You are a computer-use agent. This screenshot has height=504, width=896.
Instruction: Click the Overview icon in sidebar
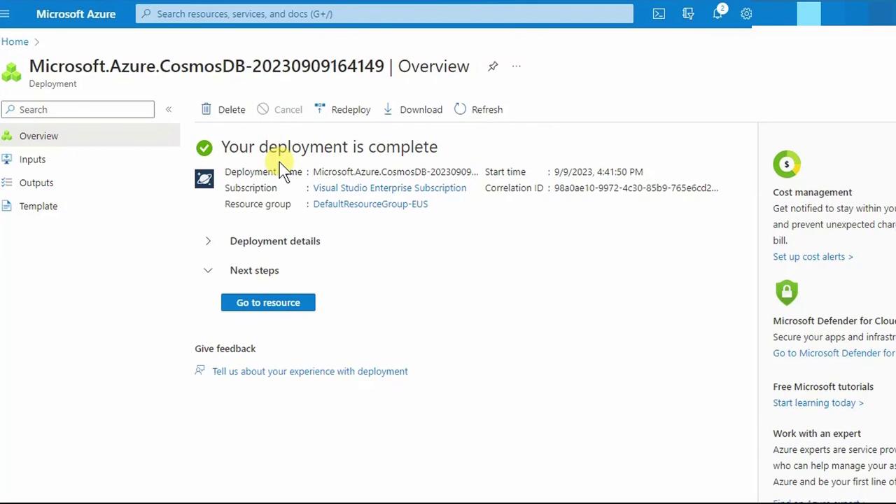coord(7,136)
